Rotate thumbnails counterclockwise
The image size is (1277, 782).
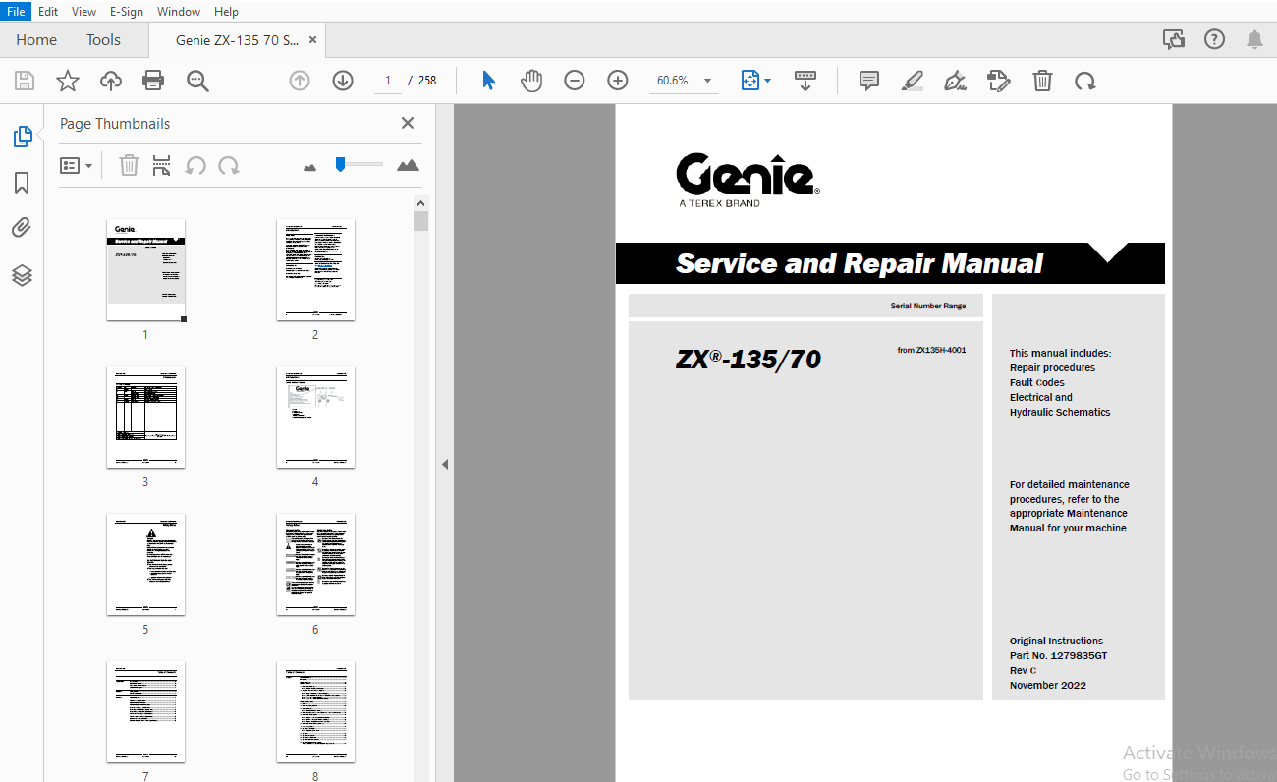(195, 165)
